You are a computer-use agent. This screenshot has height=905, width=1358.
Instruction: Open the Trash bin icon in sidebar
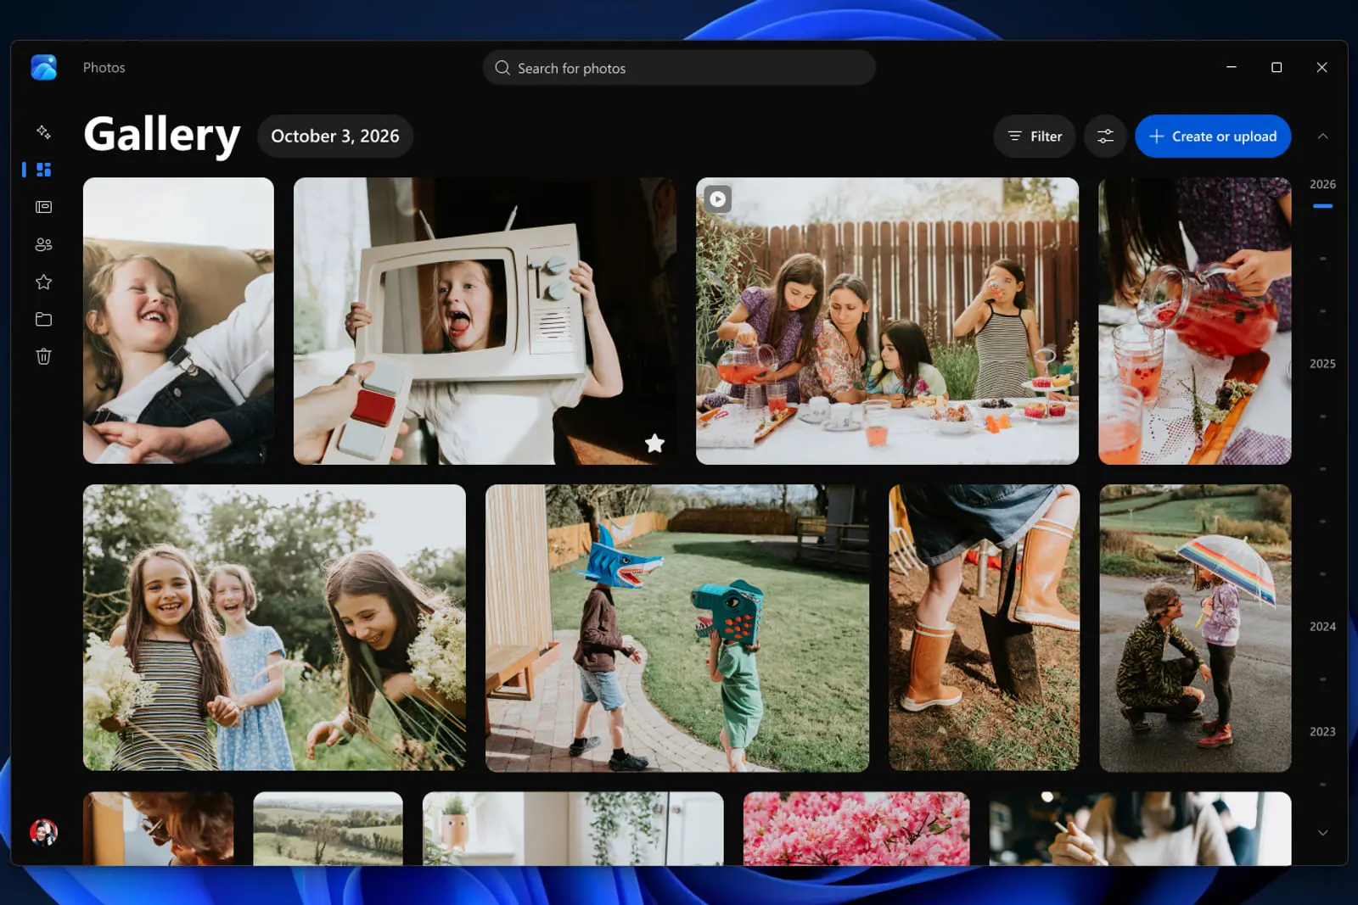pos(44,356)
